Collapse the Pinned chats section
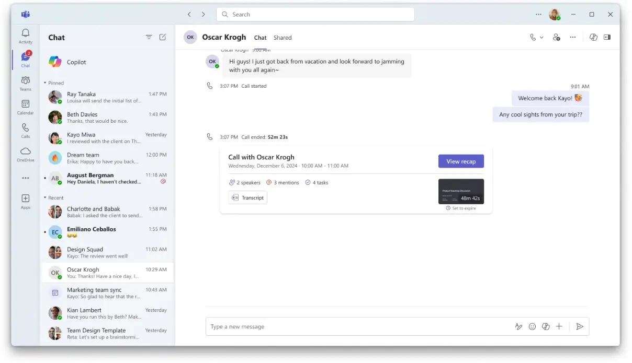 (x=46, y=83)
